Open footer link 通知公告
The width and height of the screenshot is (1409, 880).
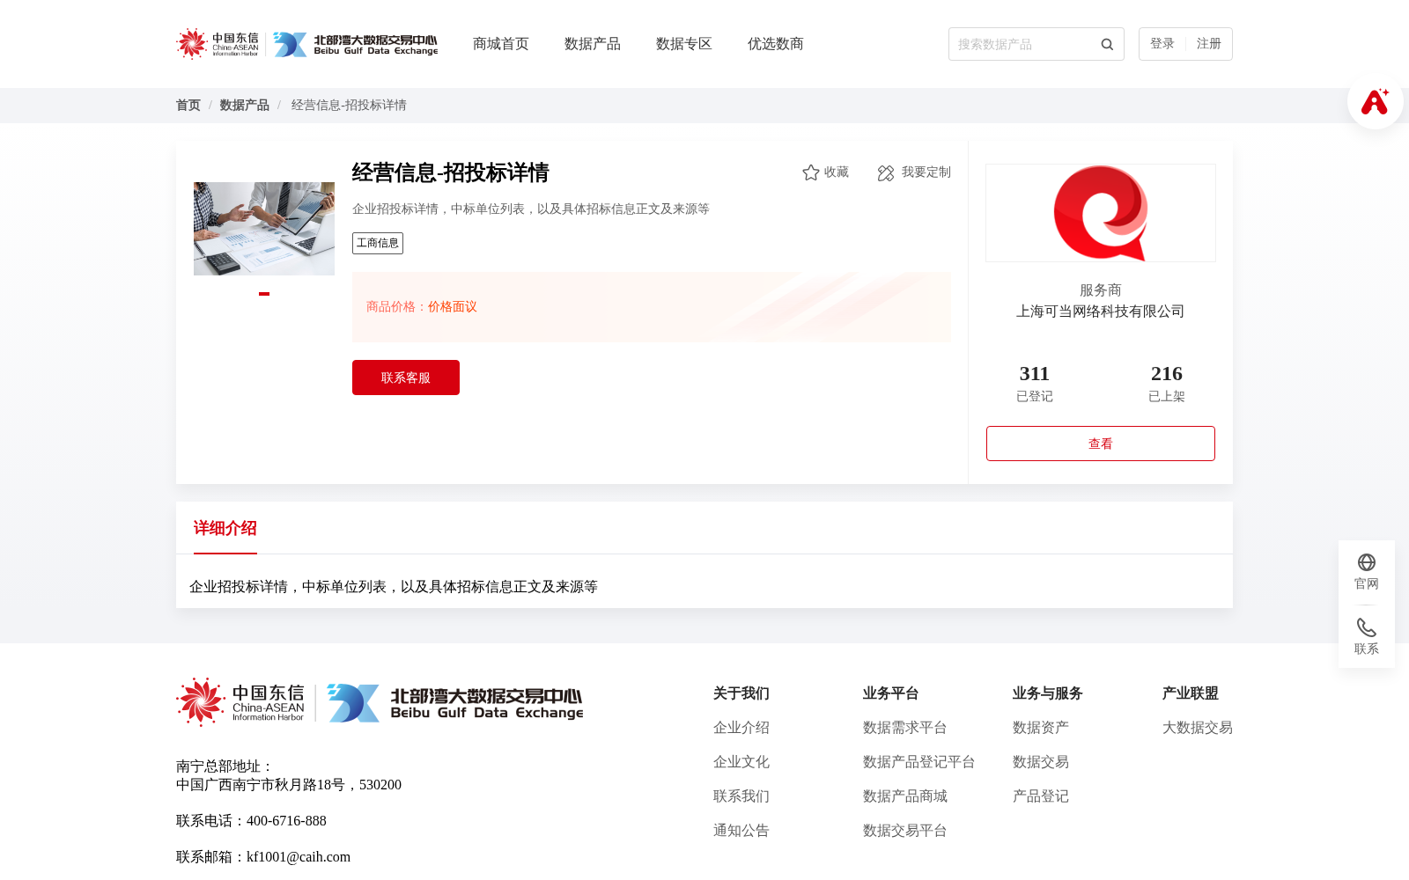coord(741,831)
